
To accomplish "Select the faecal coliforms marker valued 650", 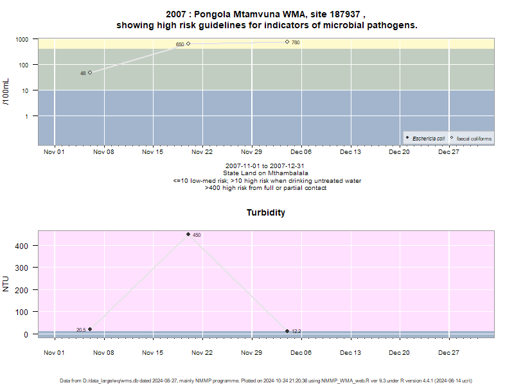I will 188,44.
